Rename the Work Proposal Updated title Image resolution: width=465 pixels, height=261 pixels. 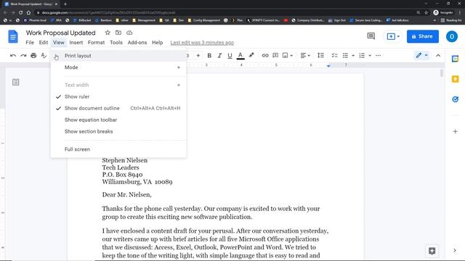(61, 33)
